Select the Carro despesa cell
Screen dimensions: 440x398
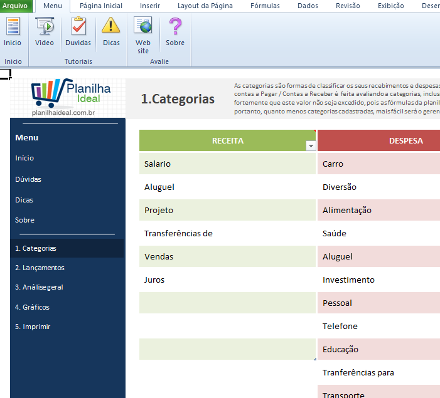[x=379, y=164]
